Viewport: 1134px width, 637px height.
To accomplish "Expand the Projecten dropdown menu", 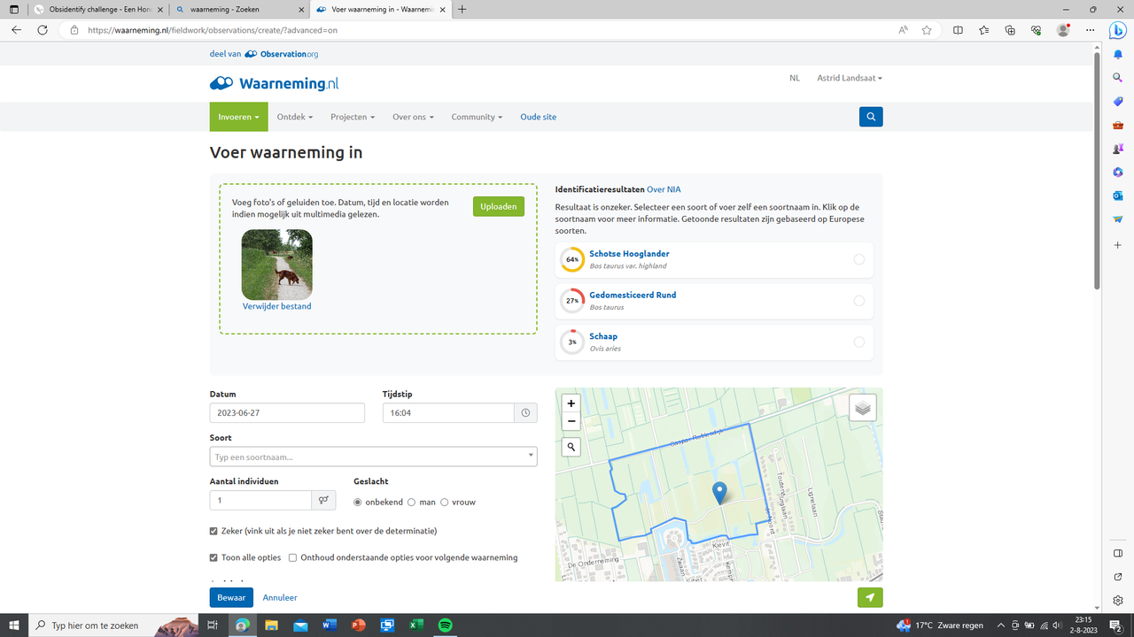I will click(x=353, y=117).
